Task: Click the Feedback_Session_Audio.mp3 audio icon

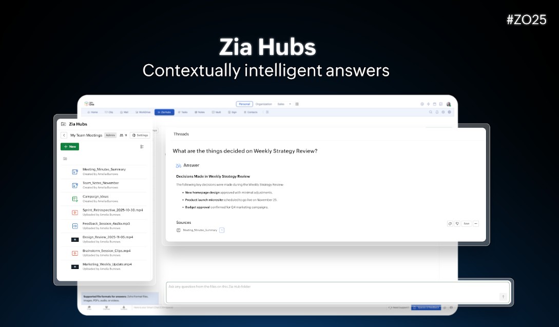Action: point(75,226)
